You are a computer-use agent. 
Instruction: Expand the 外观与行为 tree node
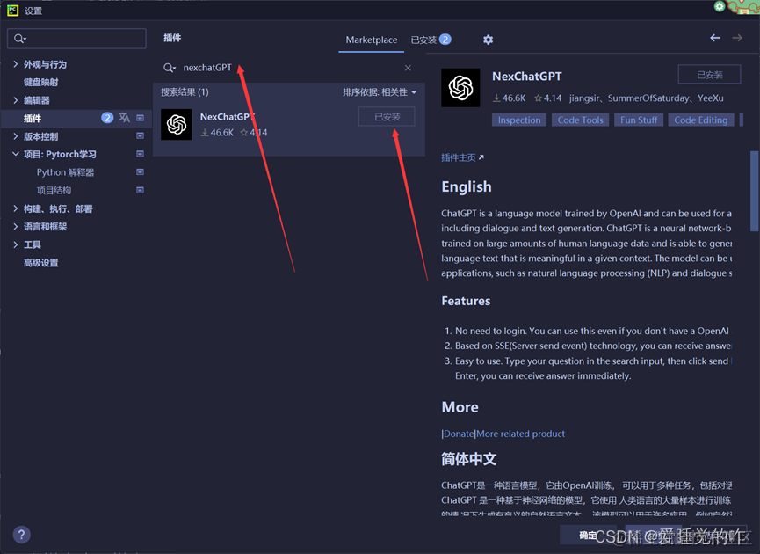click(x=16, y=64)
